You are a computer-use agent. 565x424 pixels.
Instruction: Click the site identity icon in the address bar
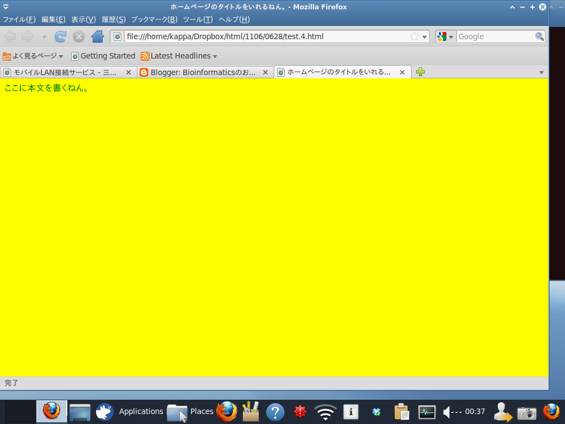point(118,36)
